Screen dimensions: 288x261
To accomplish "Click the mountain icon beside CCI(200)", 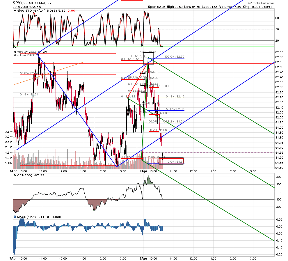I will pos(15,175).
